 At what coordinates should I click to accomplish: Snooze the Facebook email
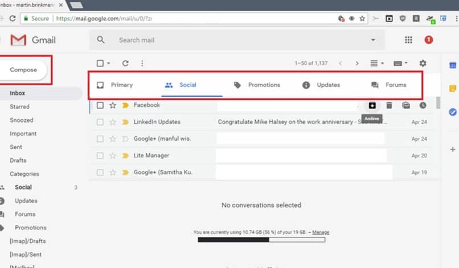point(423,106)
